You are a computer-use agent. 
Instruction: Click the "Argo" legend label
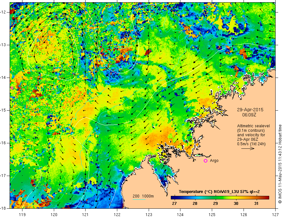[x=214, y=161]
